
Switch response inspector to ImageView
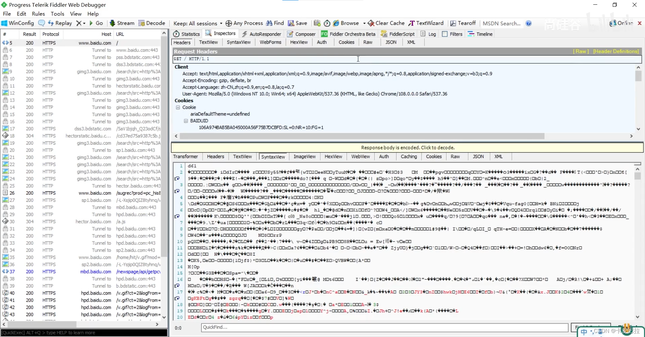point(305,156)
